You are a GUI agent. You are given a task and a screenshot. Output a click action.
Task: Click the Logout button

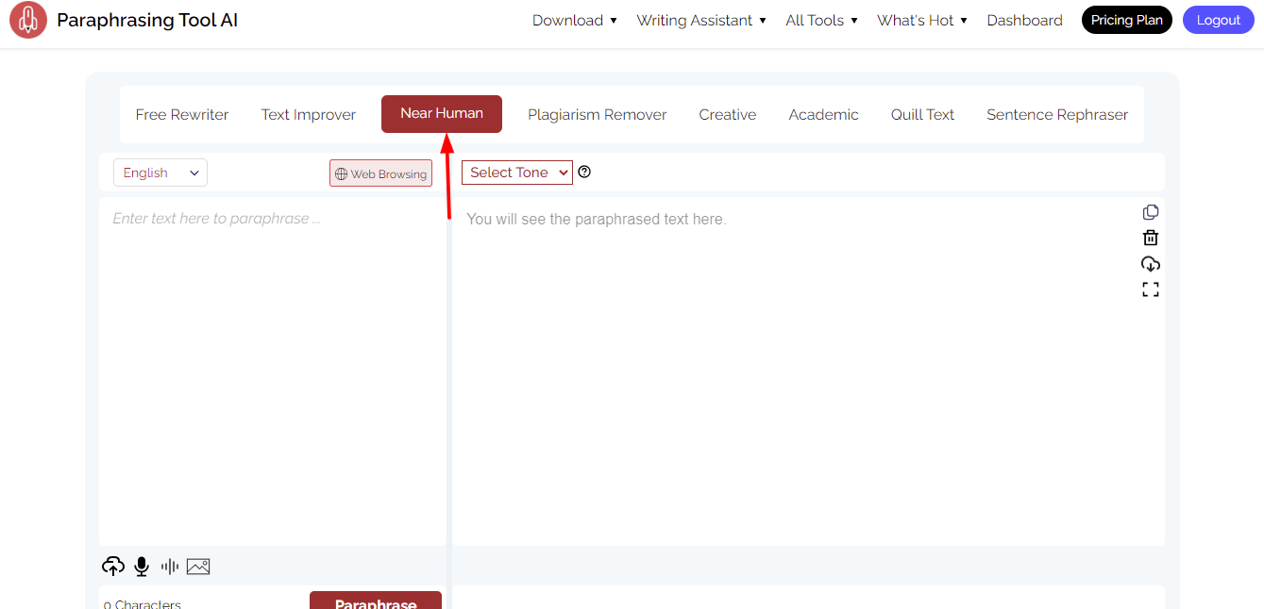(1219, 20)
